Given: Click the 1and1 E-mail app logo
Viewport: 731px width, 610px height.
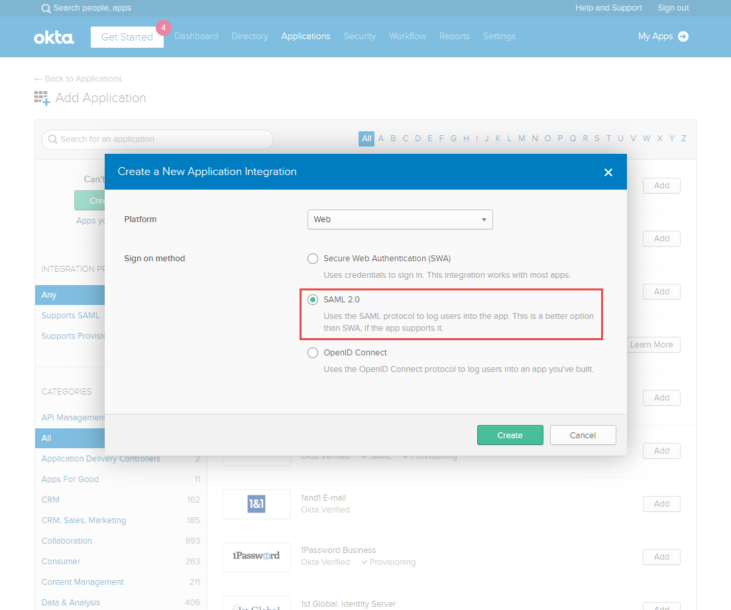Looking at the screenshot, I should (256, 504).
